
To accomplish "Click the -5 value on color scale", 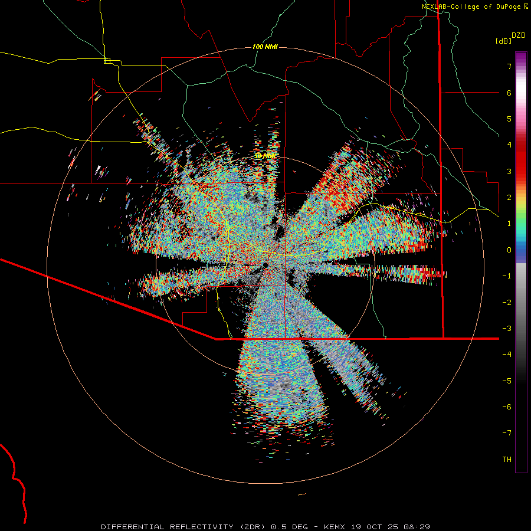I will click(x=507, y=381).
